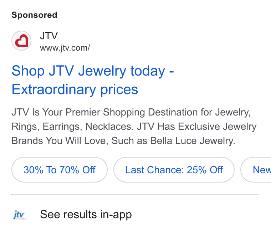271x236 pixels.
Task: Click the Extraordinary prices headline line
Action: pos(75,89)
